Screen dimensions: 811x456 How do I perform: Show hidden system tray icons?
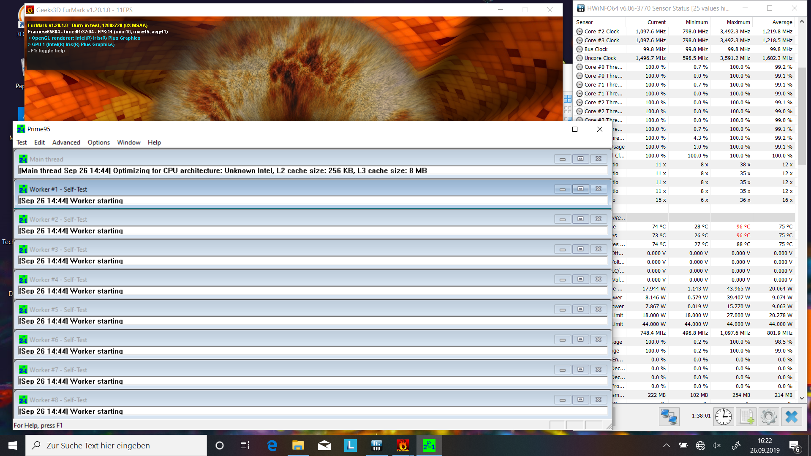point(666,445)
